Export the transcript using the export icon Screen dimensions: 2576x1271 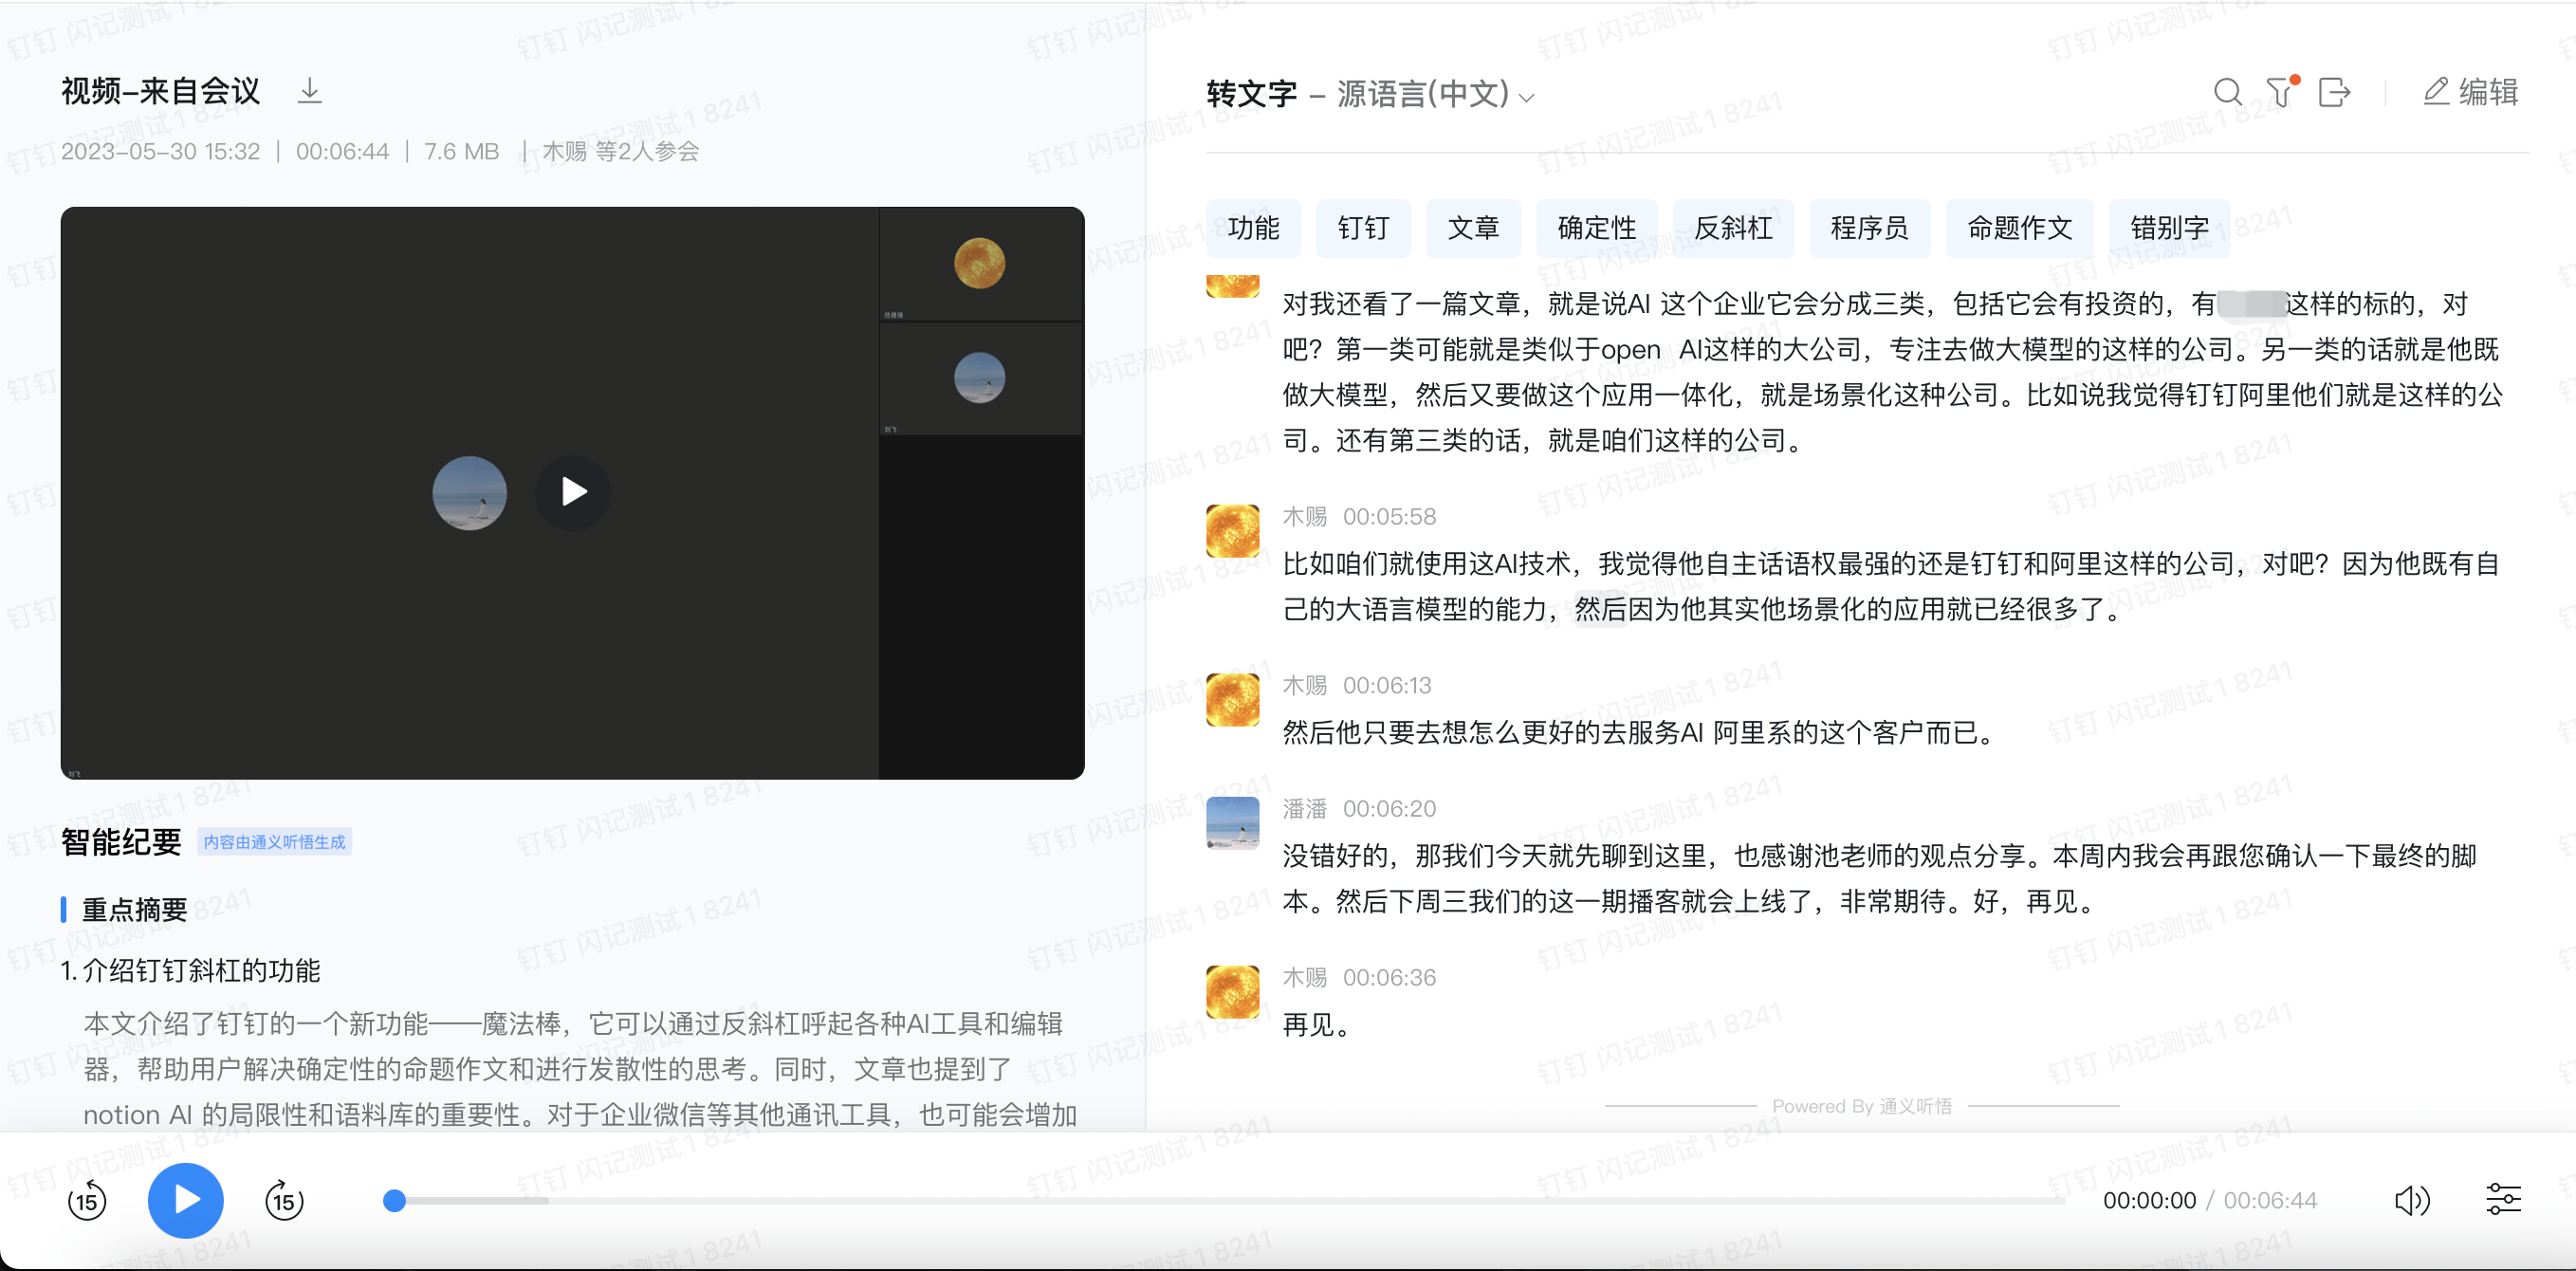2334,93
